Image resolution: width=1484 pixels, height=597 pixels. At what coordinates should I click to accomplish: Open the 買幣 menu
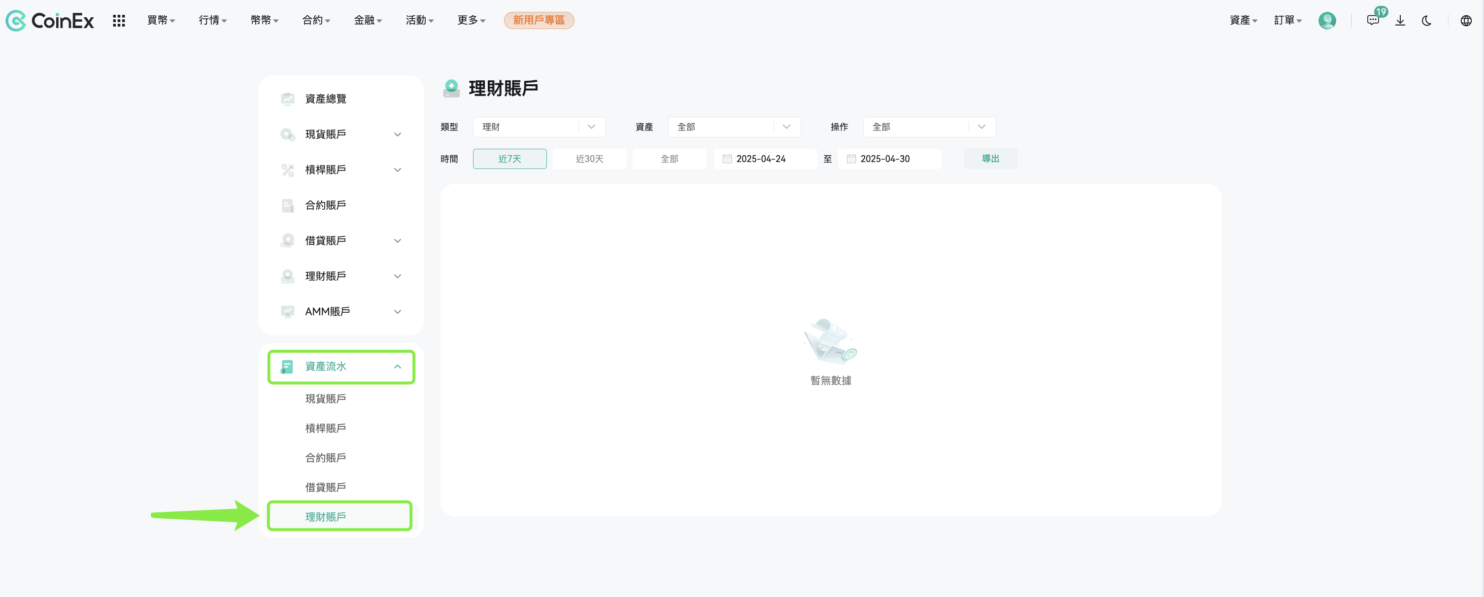coord(161,21)
